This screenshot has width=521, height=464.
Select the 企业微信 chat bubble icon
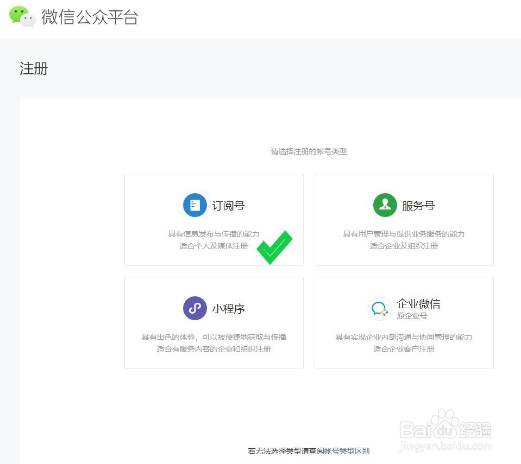point(379,309)
